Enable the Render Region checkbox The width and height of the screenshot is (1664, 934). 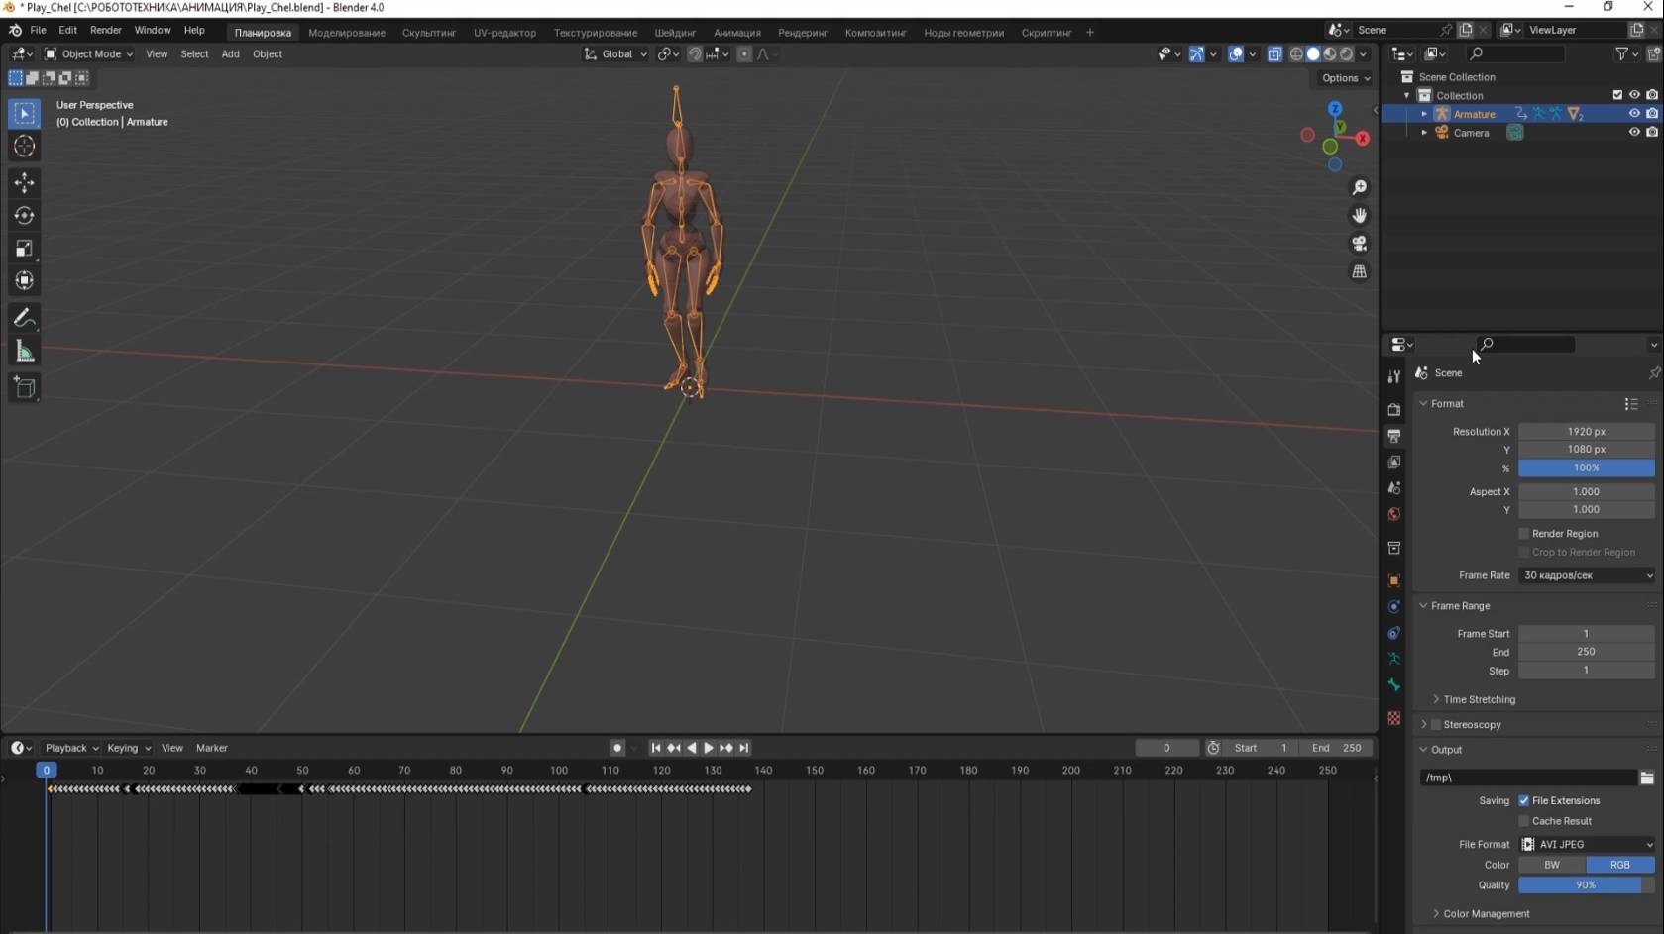1524,534
